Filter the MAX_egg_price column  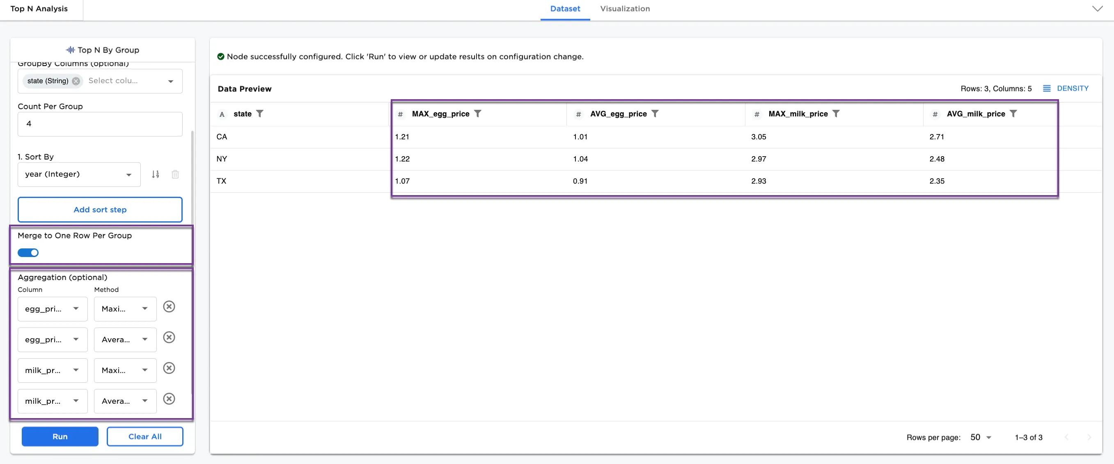click(477, 114)
